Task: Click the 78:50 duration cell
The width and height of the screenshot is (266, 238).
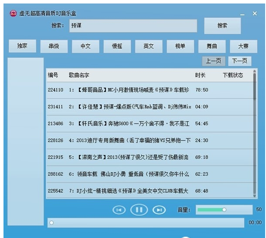Action: (x=201, y=90)
